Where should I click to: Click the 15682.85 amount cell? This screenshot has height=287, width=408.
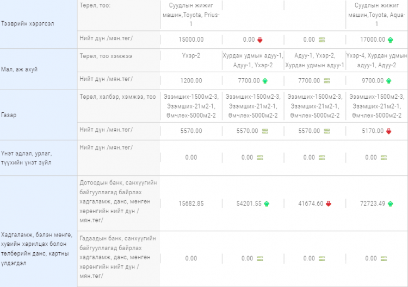click(191, 204)
